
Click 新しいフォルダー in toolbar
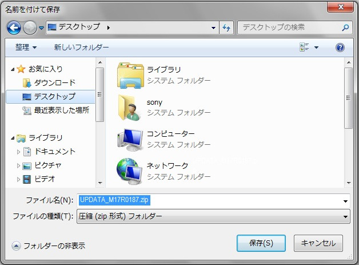[x=81, y=47]
